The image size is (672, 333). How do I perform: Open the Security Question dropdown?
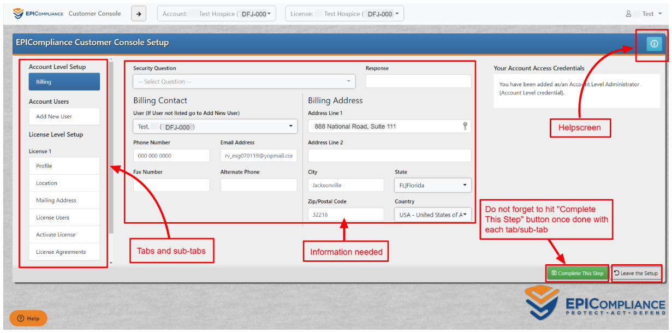coord(244,81)
